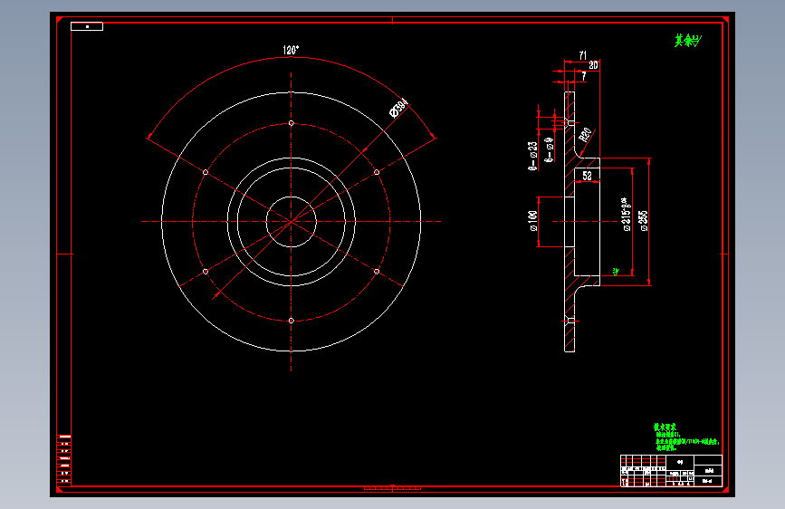Image resolution: width=785 pixels, height=509 pixels.
Task: Select the 6-Ø9 hole callout text
Action: [x=549, y=149]
